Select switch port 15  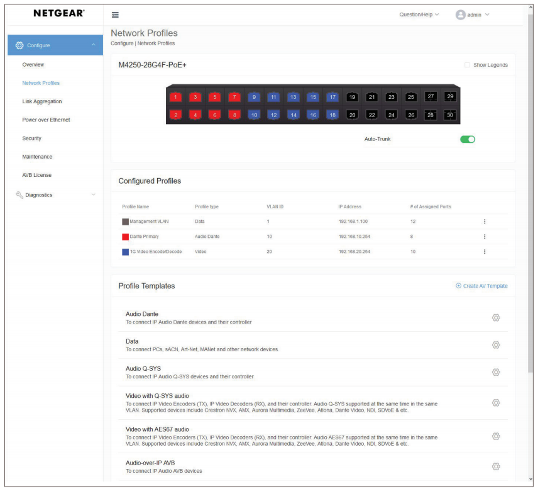pyautogui.click(x=313, y=97)
